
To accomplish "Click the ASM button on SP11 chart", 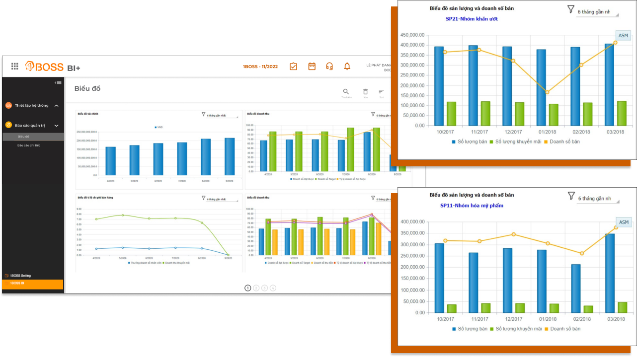I will pyautogui.click(x=624, y=222).
